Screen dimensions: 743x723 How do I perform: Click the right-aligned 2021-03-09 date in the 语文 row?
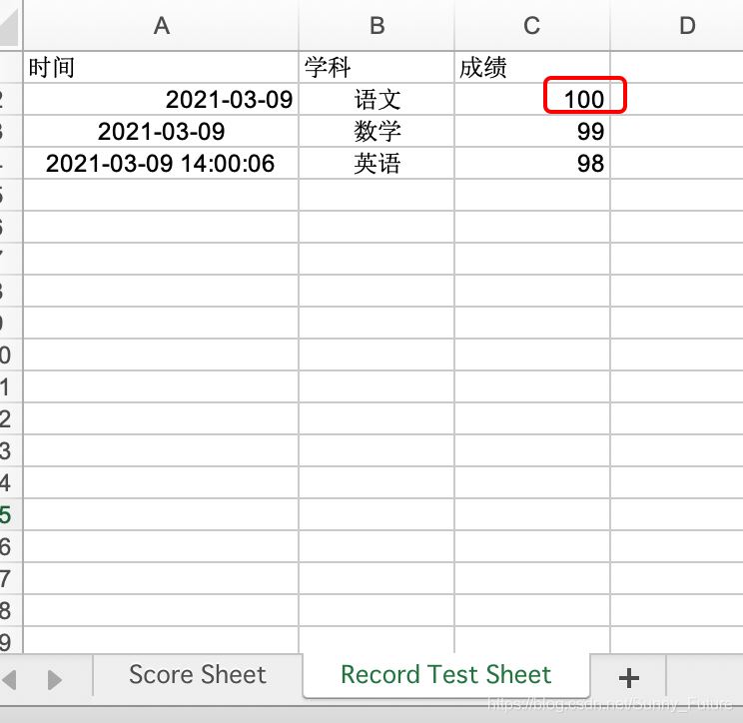click(161, 99)
